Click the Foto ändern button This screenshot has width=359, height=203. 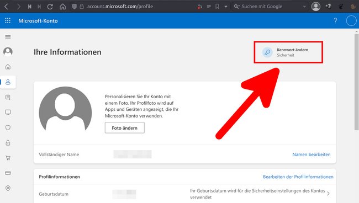125,128
